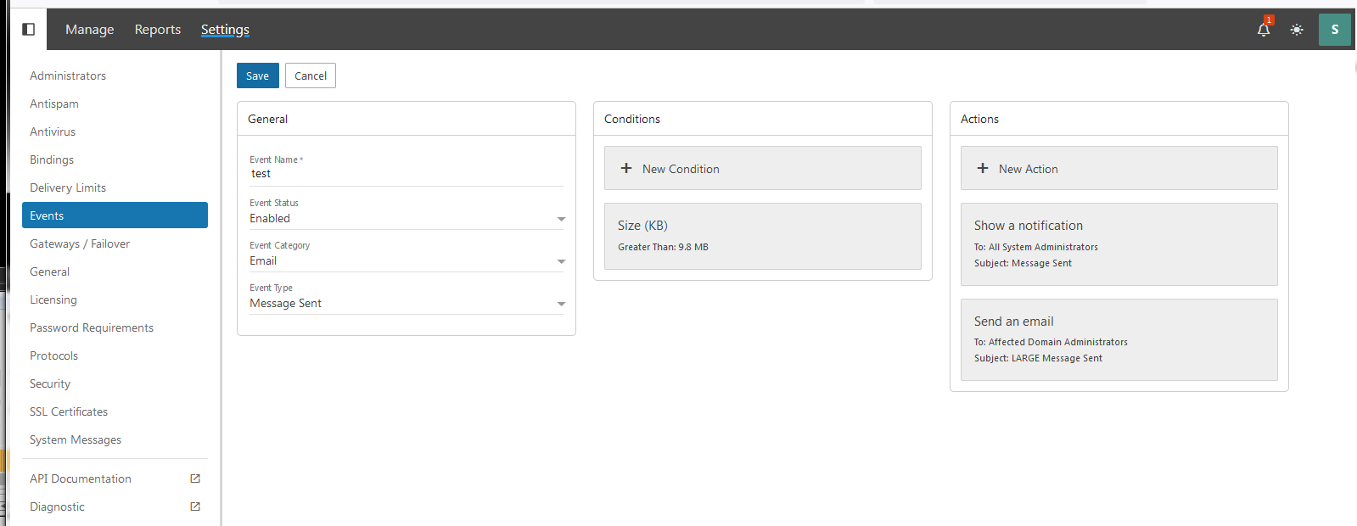Expand the Event Status dropdown
This screenshot has width=1357, height=526.
(x=560, y=219)
